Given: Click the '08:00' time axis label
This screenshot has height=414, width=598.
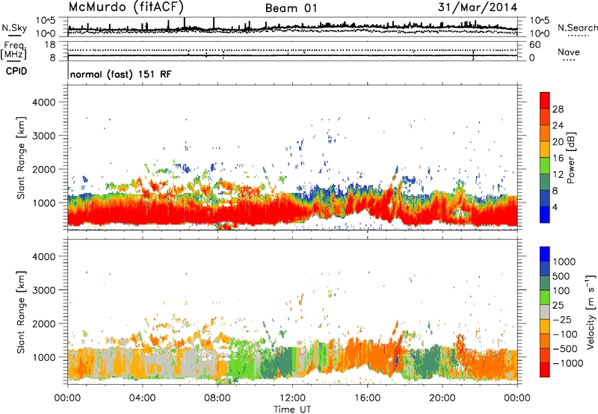Looking at the screenshot, I should (x=218, y=398).
